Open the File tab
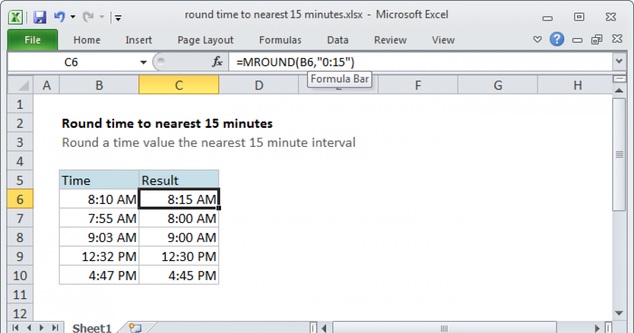Image resolution: width=634 pixels, height=333 pixels. pyautogui.click(x=32, y=40)
